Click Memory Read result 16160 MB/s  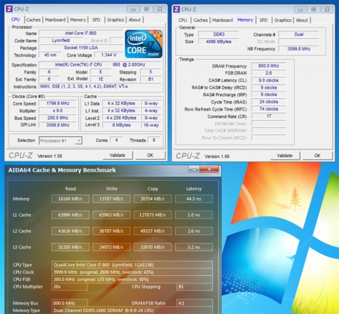(70, 199)
